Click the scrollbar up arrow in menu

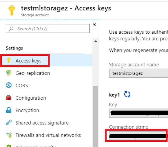tap(96, 41)
